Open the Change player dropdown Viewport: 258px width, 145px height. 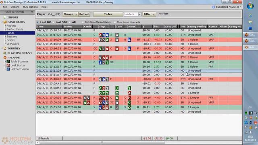[x=70, y=14]
